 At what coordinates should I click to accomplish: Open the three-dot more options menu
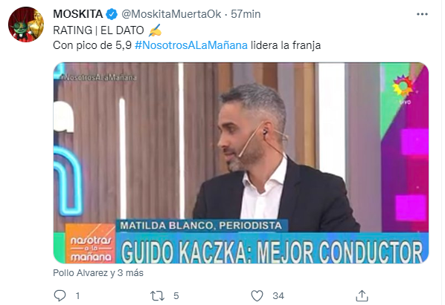pos(422,14)
